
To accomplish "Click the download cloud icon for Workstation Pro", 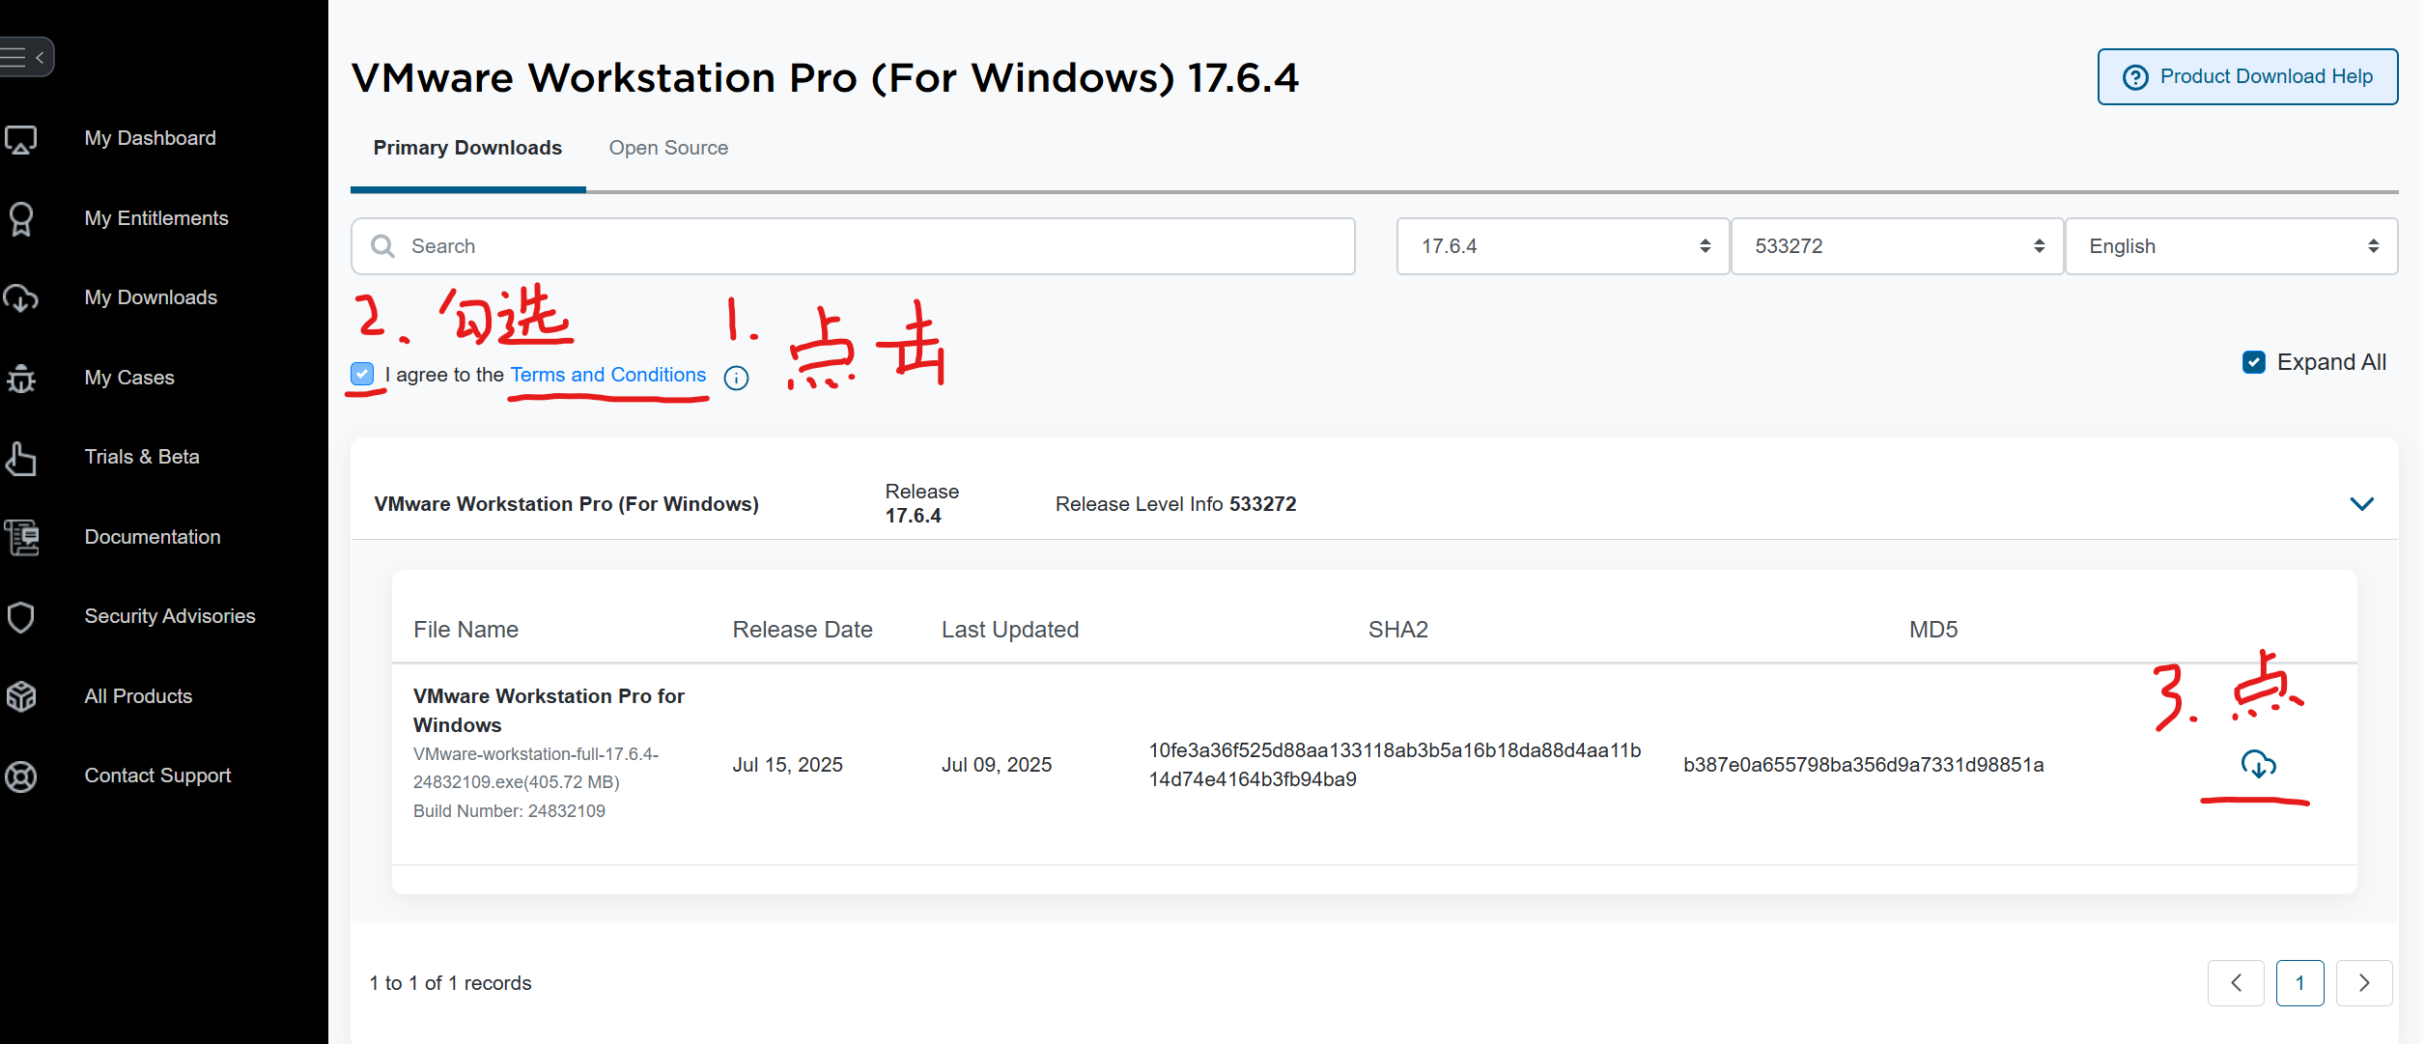I will 2258,764.
